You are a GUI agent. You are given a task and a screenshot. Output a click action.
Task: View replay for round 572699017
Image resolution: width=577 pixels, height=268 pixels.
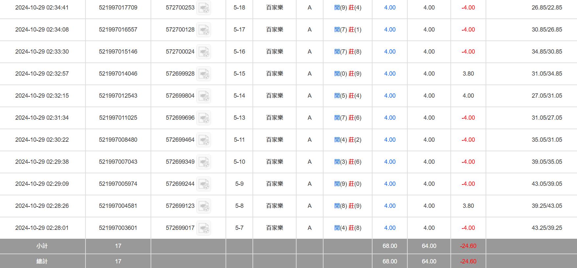click(204, 228)
